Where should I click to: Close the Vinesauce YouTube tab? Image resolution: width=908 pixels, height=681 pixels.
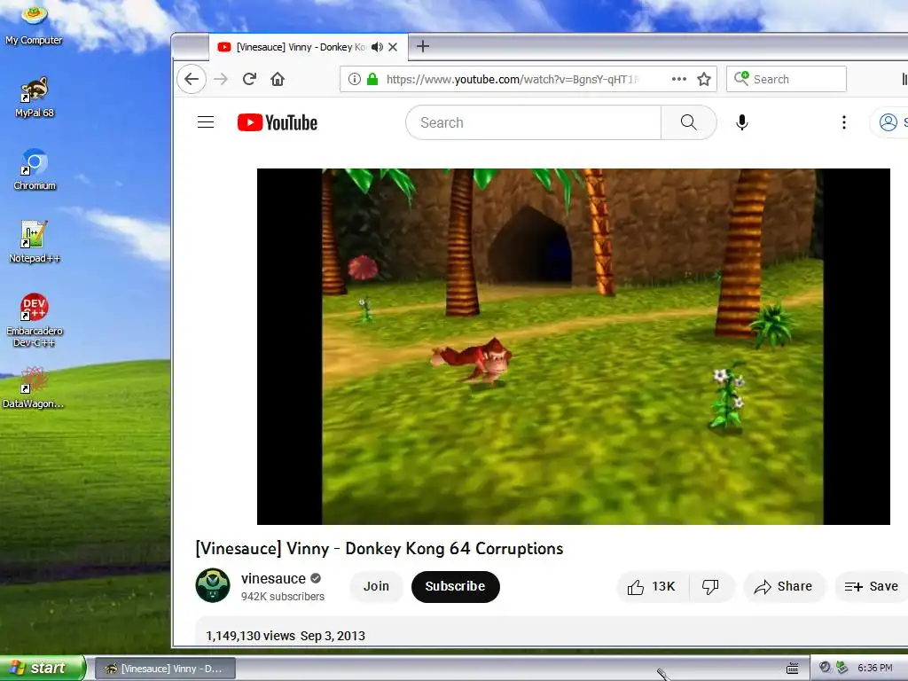coord(393,47)
